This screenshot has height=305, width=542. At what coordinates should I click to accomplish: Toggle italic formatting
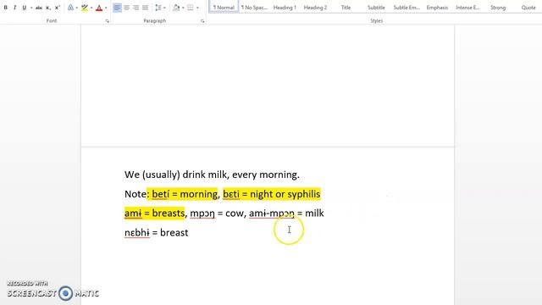click(x=14, y=8)
